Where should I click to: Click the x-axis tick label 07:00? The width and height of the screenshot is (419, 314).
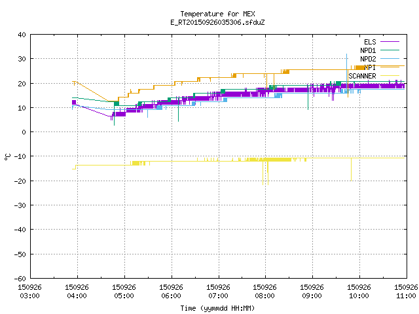(x=218, y=296)
